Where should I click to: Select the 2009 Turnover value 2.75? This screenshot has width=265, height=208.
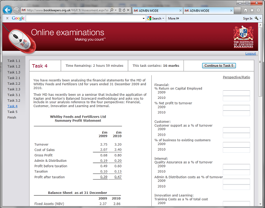click(x=103, y=145)
